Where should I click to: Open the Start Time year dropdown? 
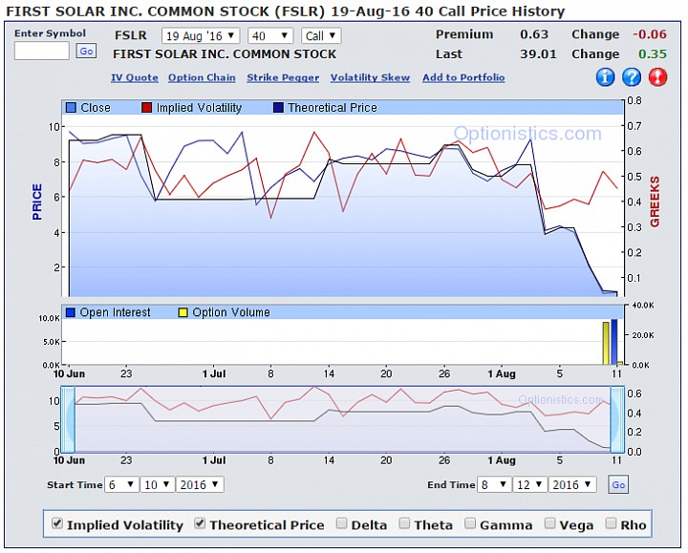pyautogui.click(x=200, y=484)
